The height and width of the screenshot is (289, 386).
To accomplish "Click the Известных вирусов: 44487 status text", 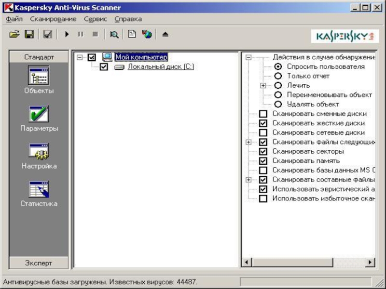I will (x=153, y=282).
